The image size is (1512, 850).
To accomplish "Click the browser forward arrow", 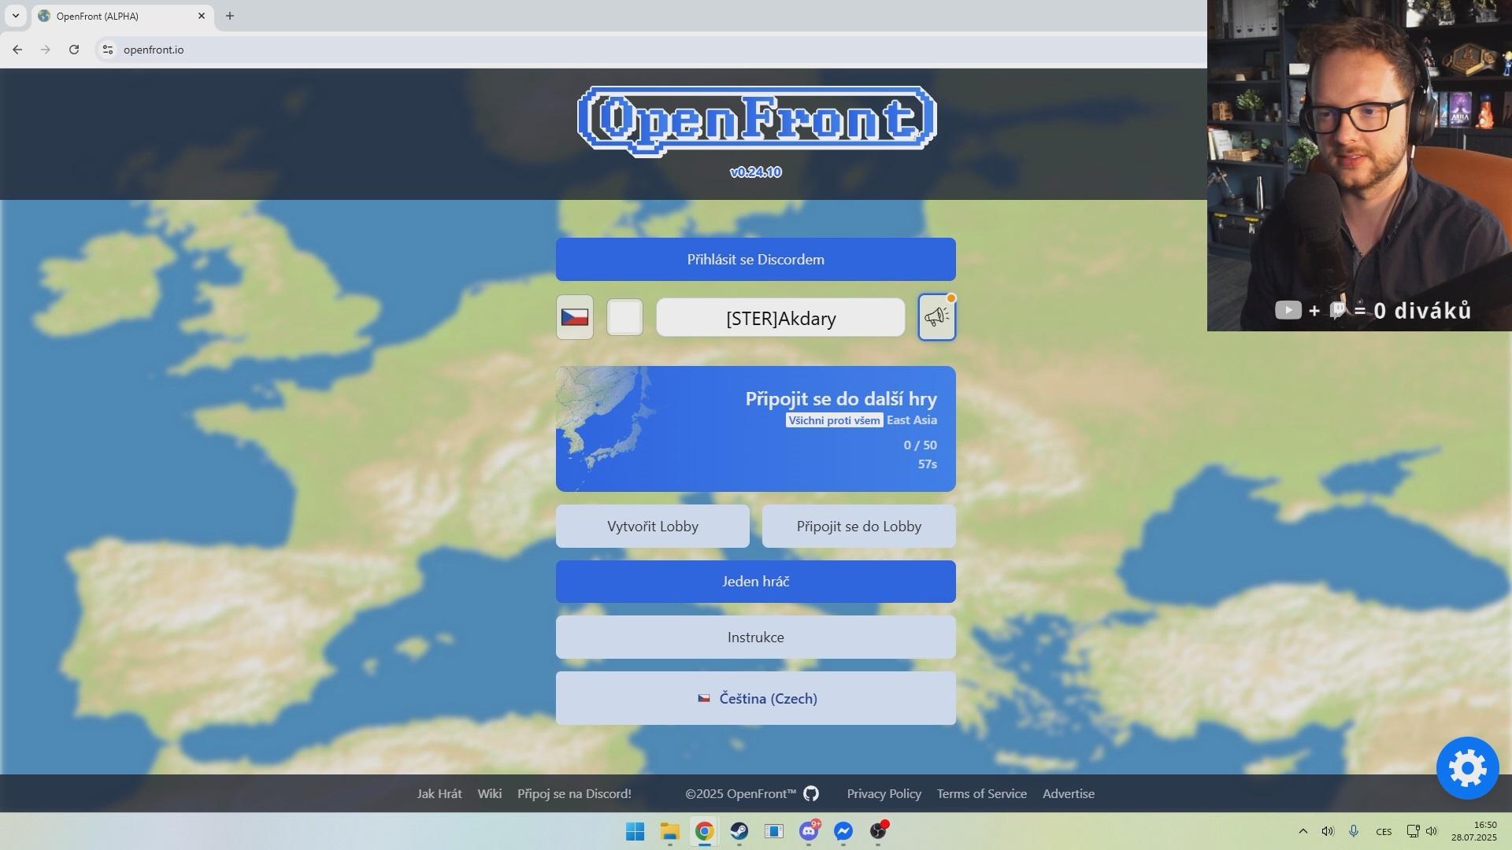I will 46,50.
